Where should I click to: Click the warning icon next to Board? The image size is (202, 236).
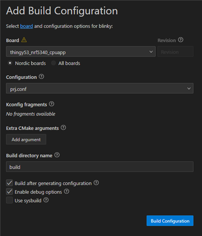click(24, 40)
